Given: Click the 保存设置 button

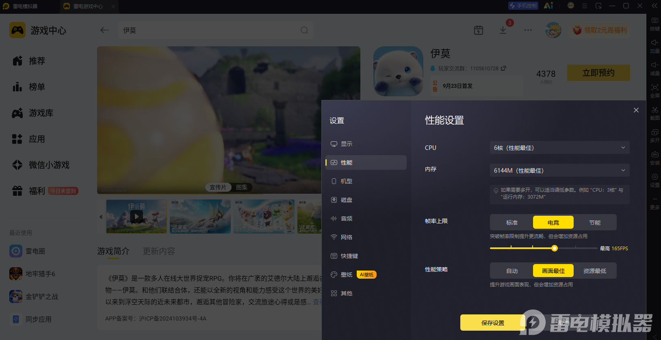Looking at the screenshot, I should 493,323.
